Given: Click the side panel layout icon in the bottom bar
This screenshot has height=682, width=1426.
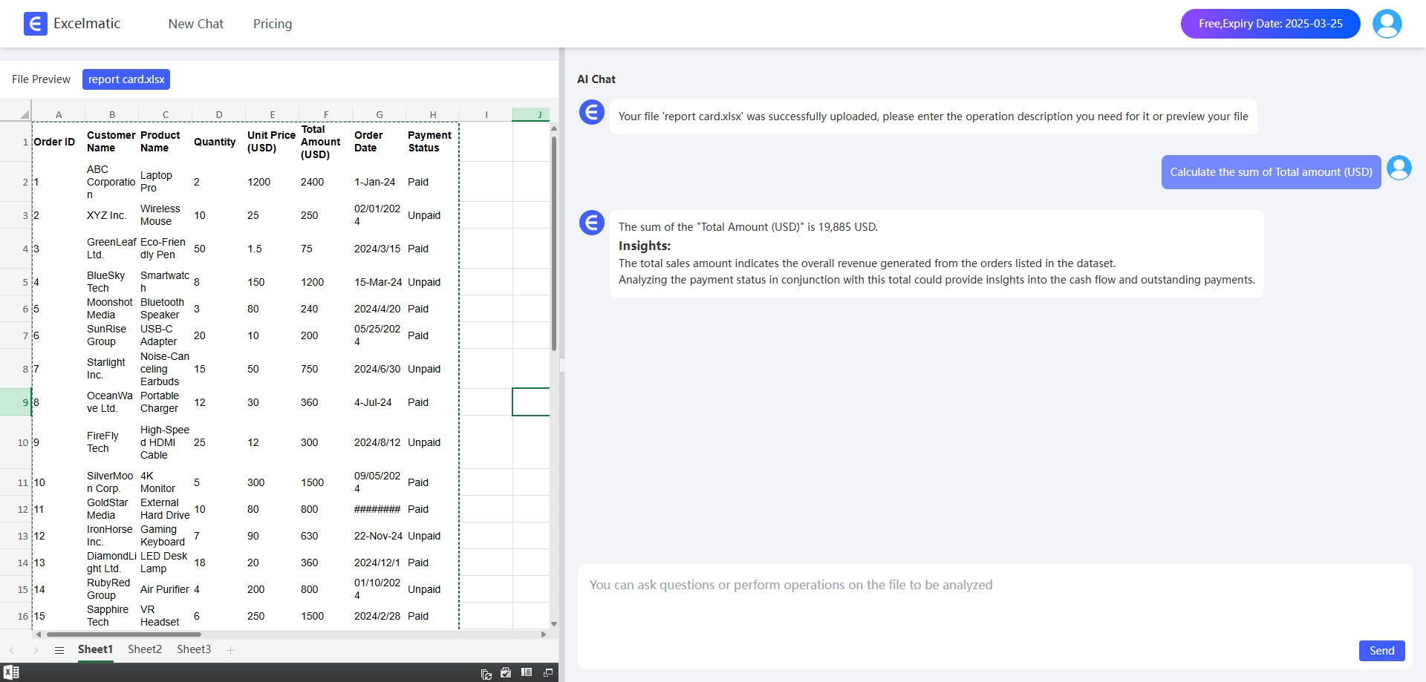Looking at the screenshot, I should click(x=527, y=672).
